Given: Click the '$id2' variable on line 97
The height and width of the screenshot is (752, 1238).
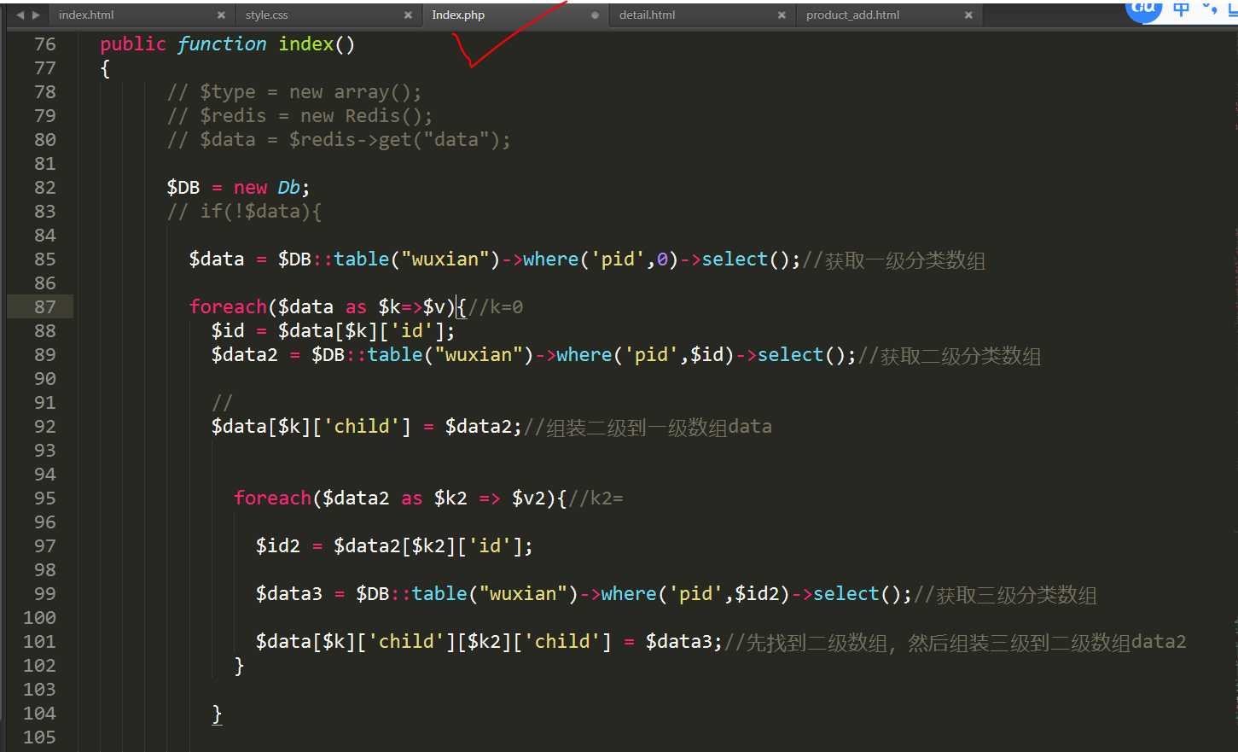Looking at the screenshot, I should [278, 546].
